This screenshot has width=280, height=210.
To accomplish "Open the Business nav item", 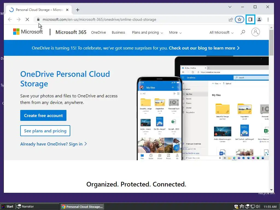I will 118,33.
